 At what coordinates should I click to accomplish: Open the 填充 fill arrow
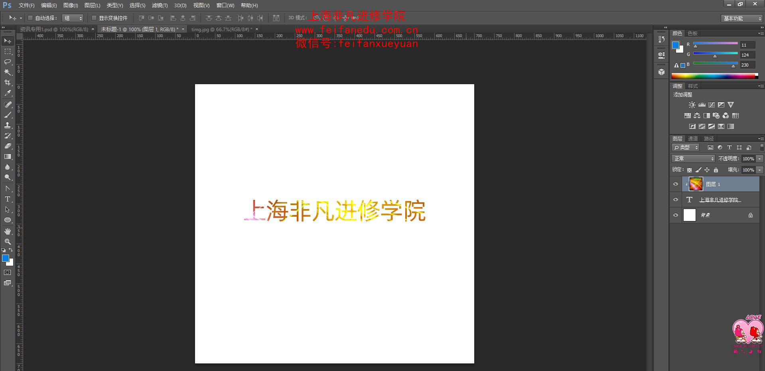click(x=760, y=170)
